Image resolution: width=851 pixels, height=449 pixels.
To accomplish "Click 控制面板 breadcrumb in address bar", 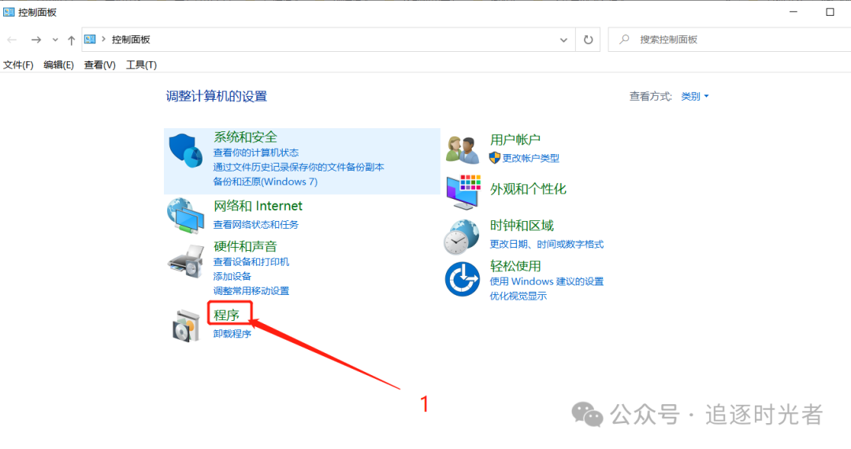I will click(131, 39).
